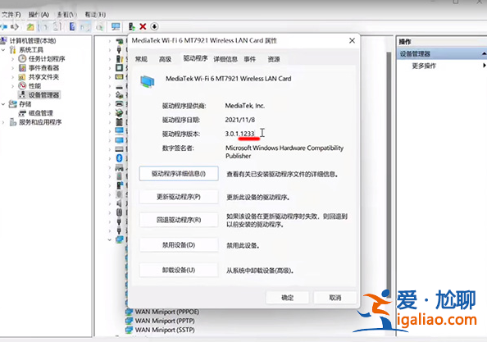Open the 更多操作 submenu arrow

pos(484,66)
